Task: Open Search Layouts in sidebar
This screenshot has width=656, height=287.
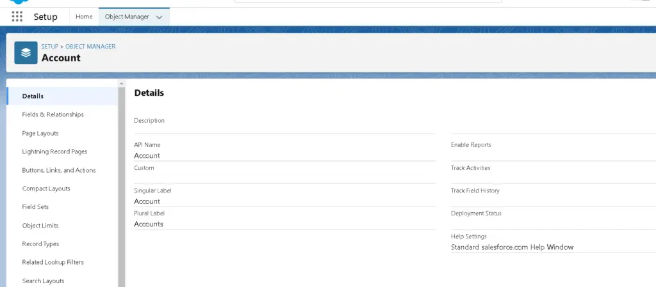Action: click(43, 281)
